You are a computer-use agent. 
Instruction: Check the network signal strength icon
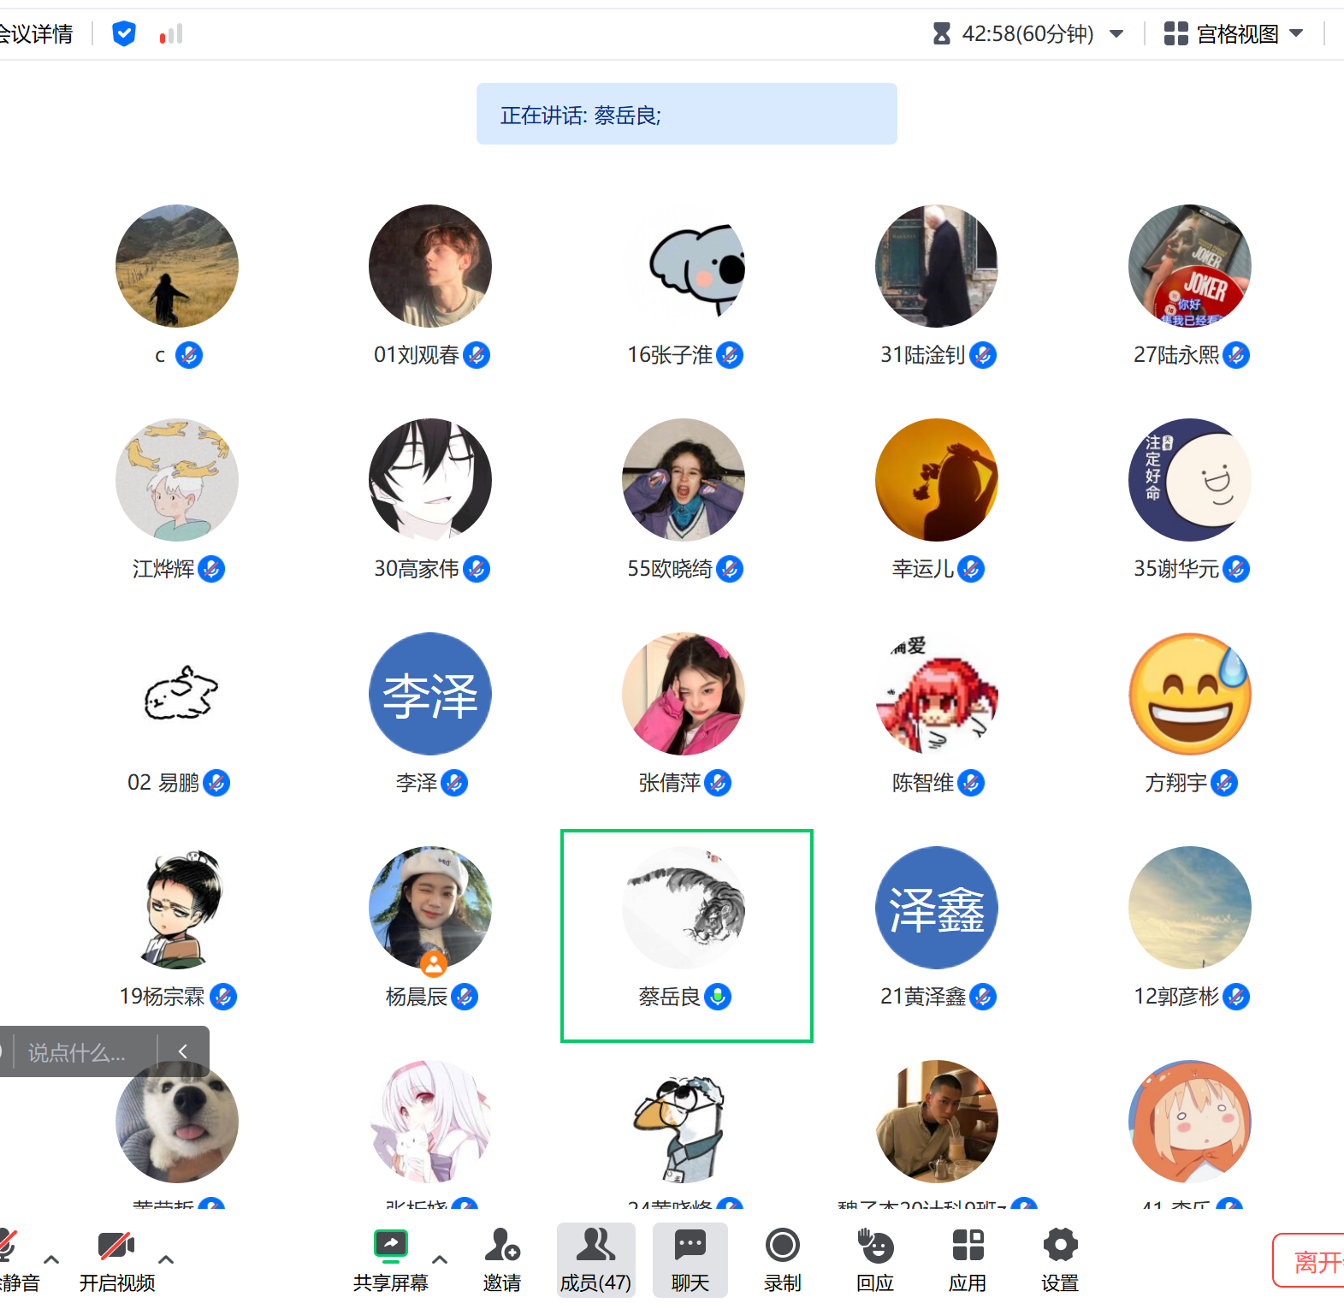(x=171, y=34)
